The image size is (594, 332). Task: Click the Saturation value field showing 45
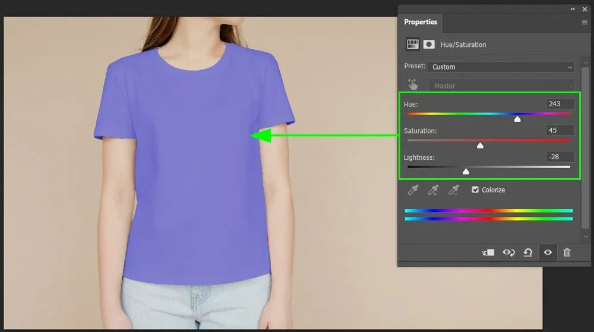(560, 130)
